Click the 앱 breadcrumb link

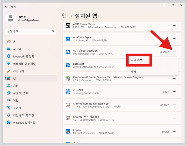[x=64, y=16]
